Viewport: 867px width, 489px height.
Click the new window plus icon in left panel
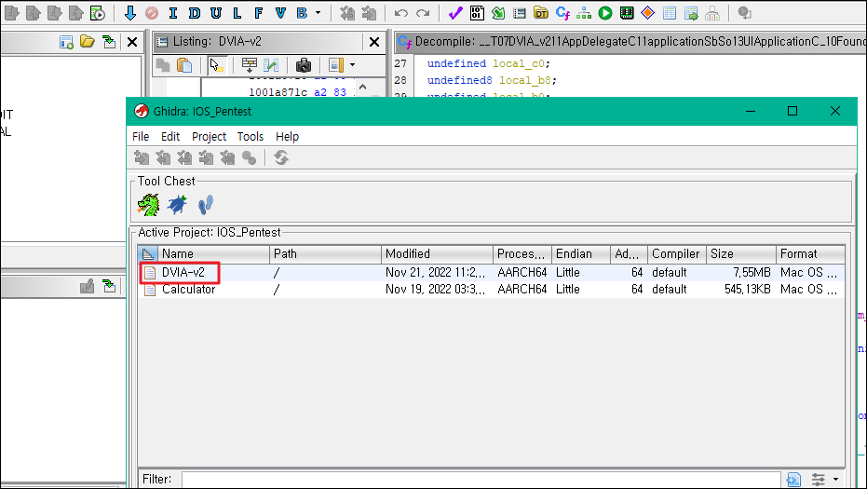coord(66,42)
